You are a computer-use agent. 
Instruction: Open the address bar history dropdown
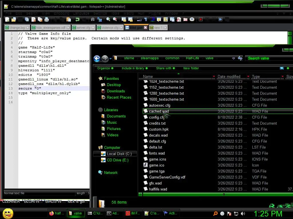tap(233, 58)
